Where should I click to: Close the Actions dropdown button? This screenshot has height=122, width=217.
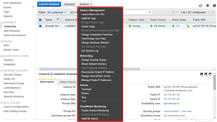coord(86,4)
